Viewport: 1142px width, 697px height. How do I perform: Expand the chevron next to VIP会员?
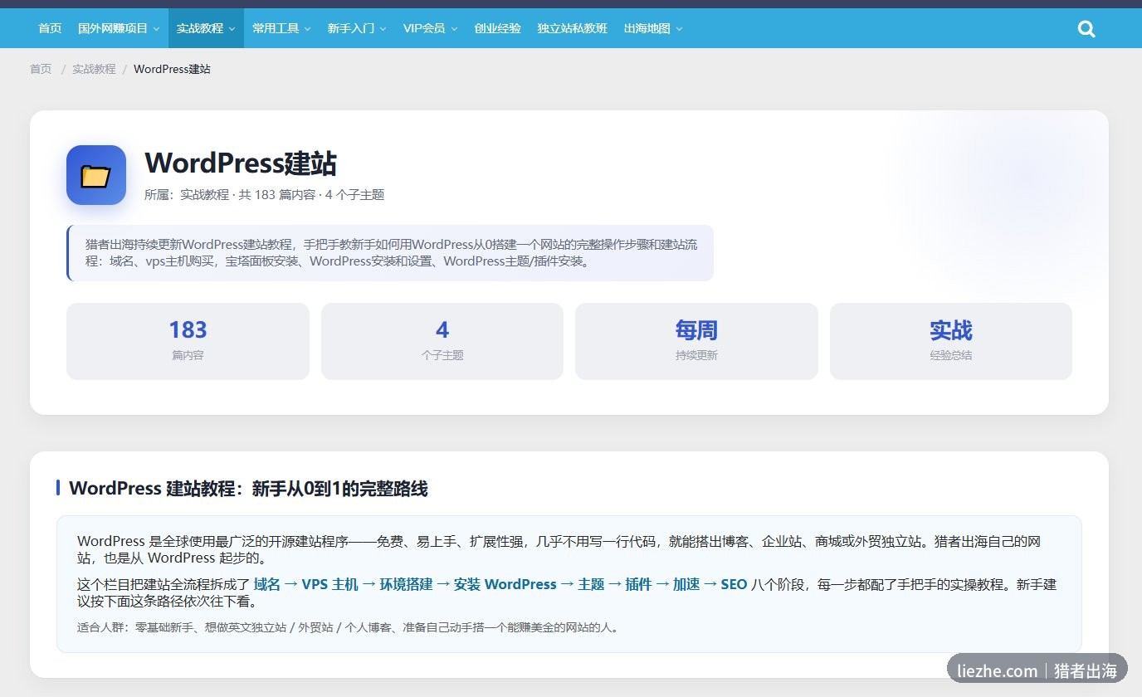pyautogui.click(x=454, y=29)
